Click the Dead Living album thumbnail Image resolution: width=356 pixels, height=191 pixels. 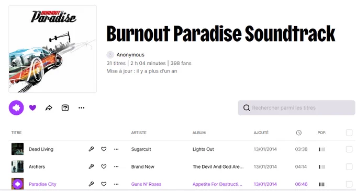click(17, 149)
